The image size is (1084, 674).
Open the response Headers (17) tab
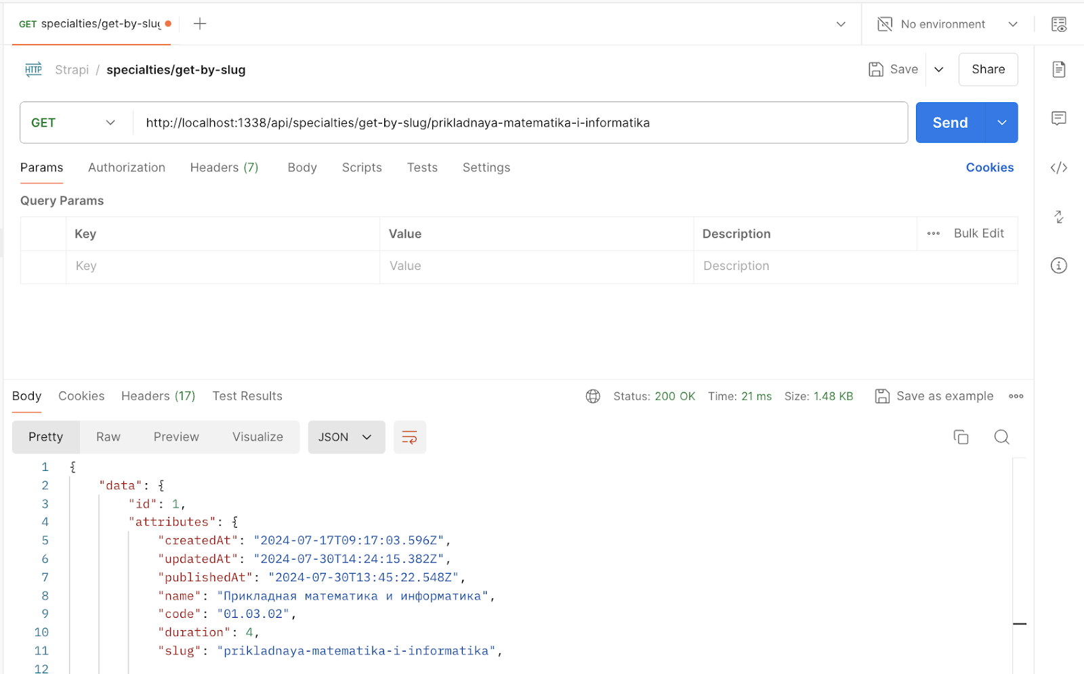[x=159, y=396]
